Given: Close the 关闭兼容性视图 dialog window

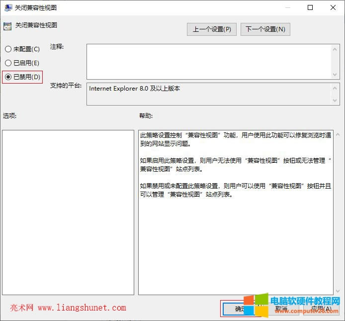Looking at the screenshot, I should (x=333, y=7).
